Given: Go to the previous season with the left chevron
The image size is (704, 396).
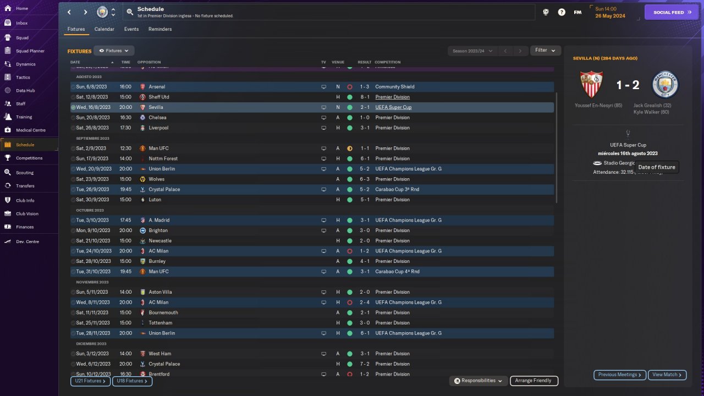Looking at the screenshot, I should click(x=505, y=51).
